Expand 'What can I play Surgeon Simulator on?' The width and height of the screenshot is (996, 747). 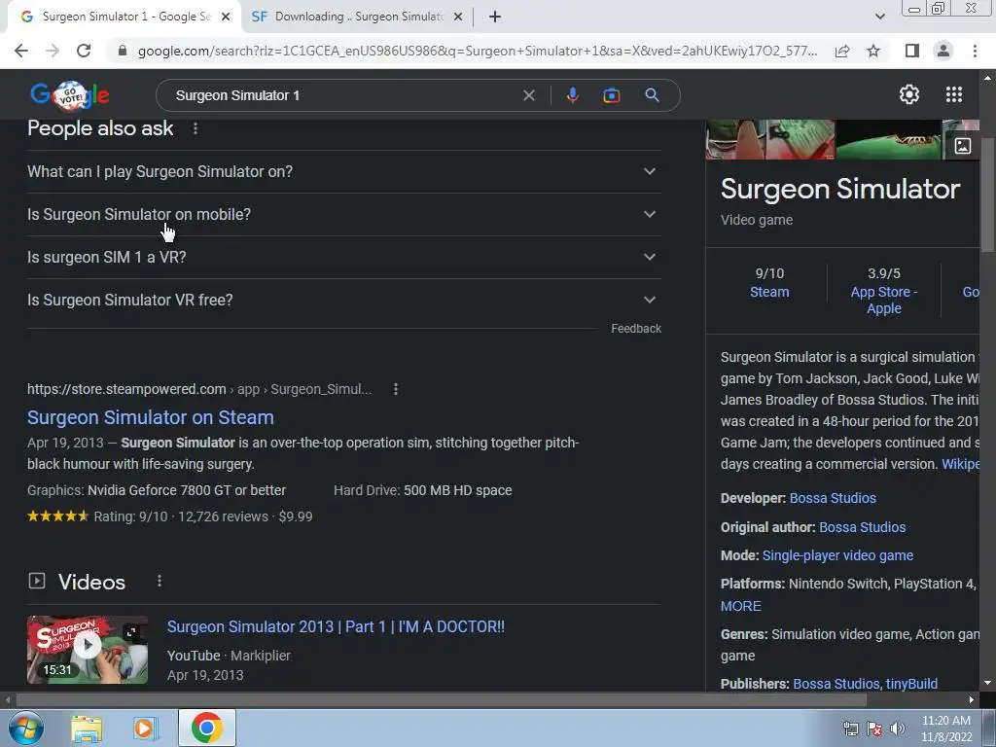(343, 171)
